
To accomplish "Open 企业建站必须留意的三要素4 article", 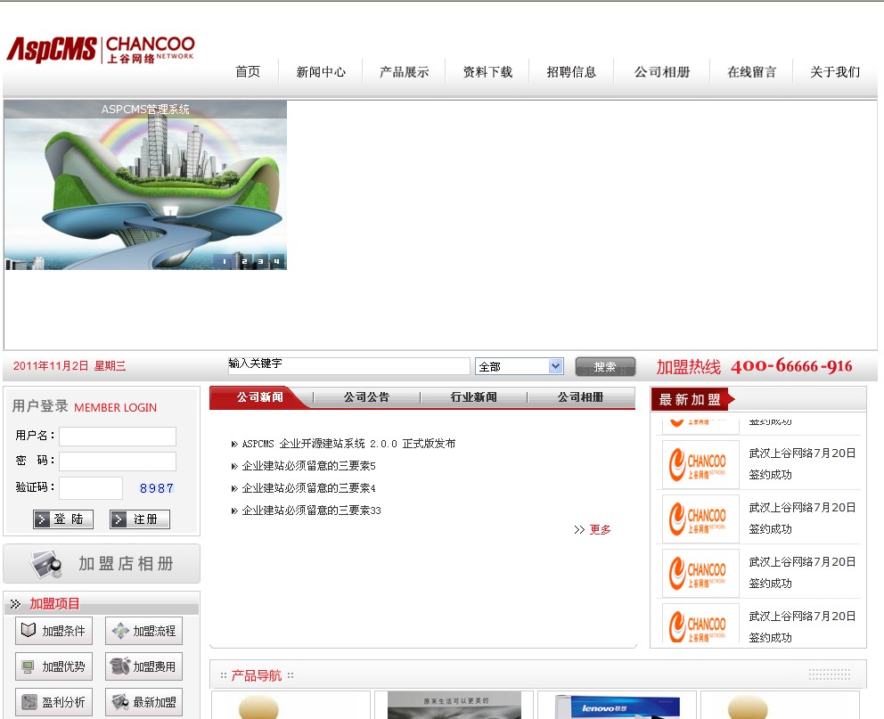I will (308, 488).
